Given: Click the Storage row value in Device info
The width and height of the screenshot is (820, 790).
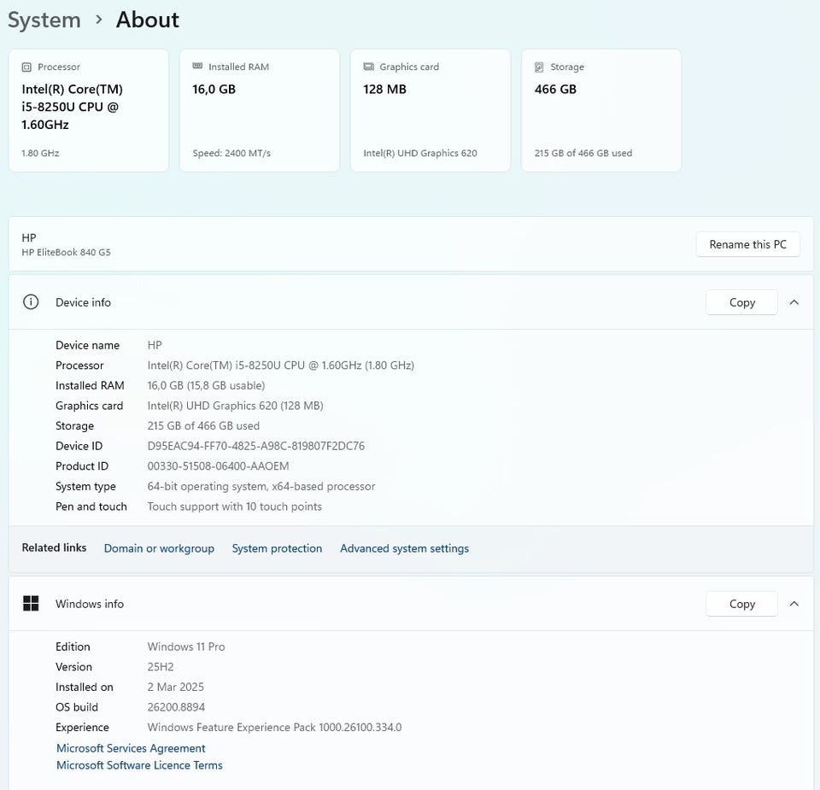Looking at the screenshot, I should (203, 425).
